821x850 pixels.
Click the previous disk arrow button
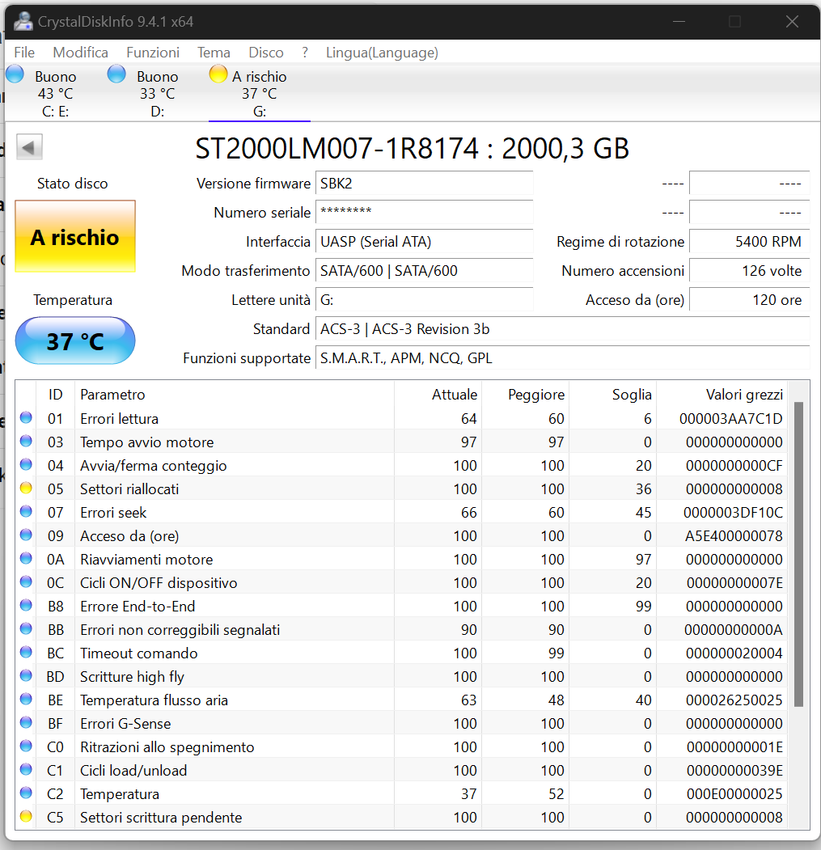click(x=29, y=147)
